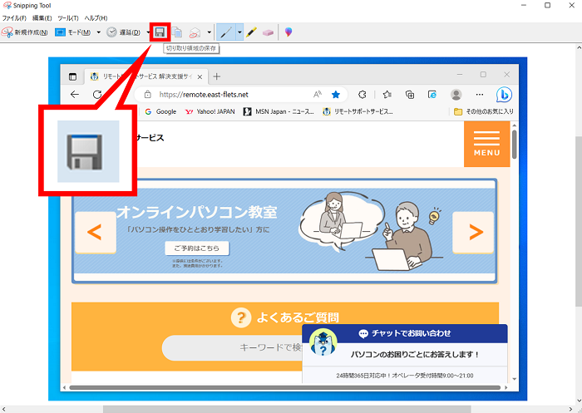Open the ツール(T) menu
Screen dimensions: 582x413
pyautogui.click(x=68, y=17)
